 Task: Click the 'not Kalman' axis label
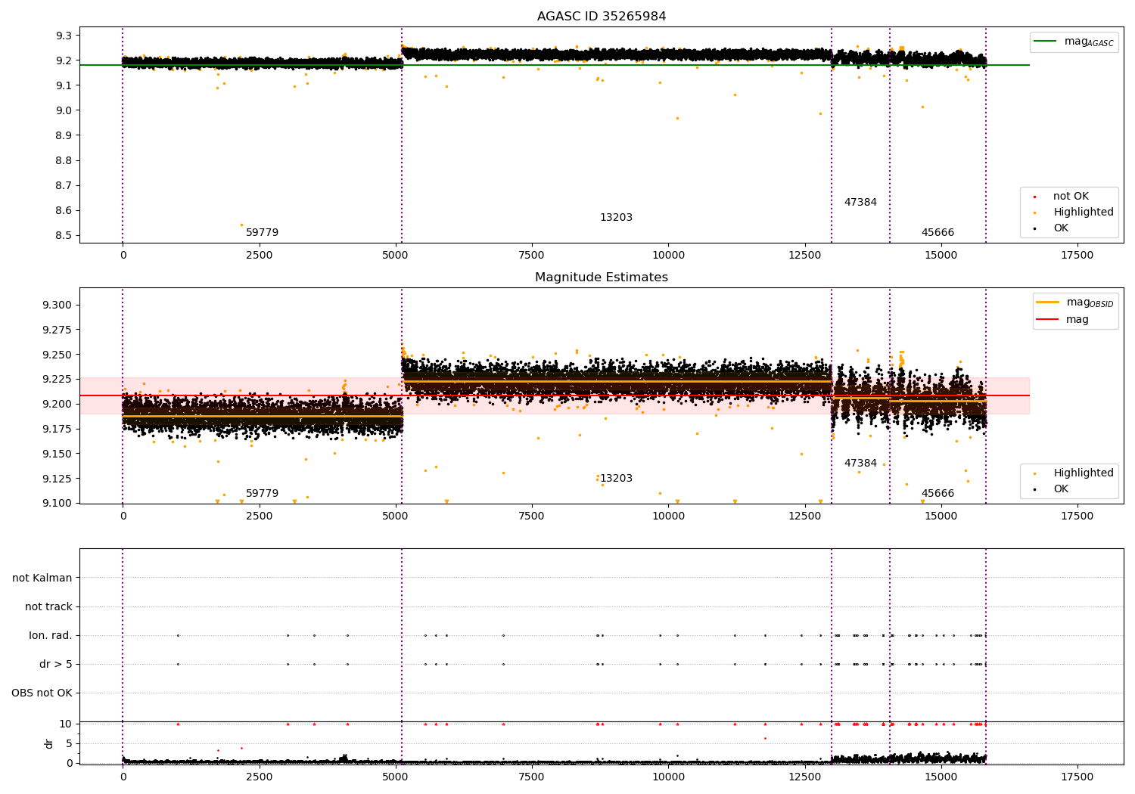click(42, 578)
